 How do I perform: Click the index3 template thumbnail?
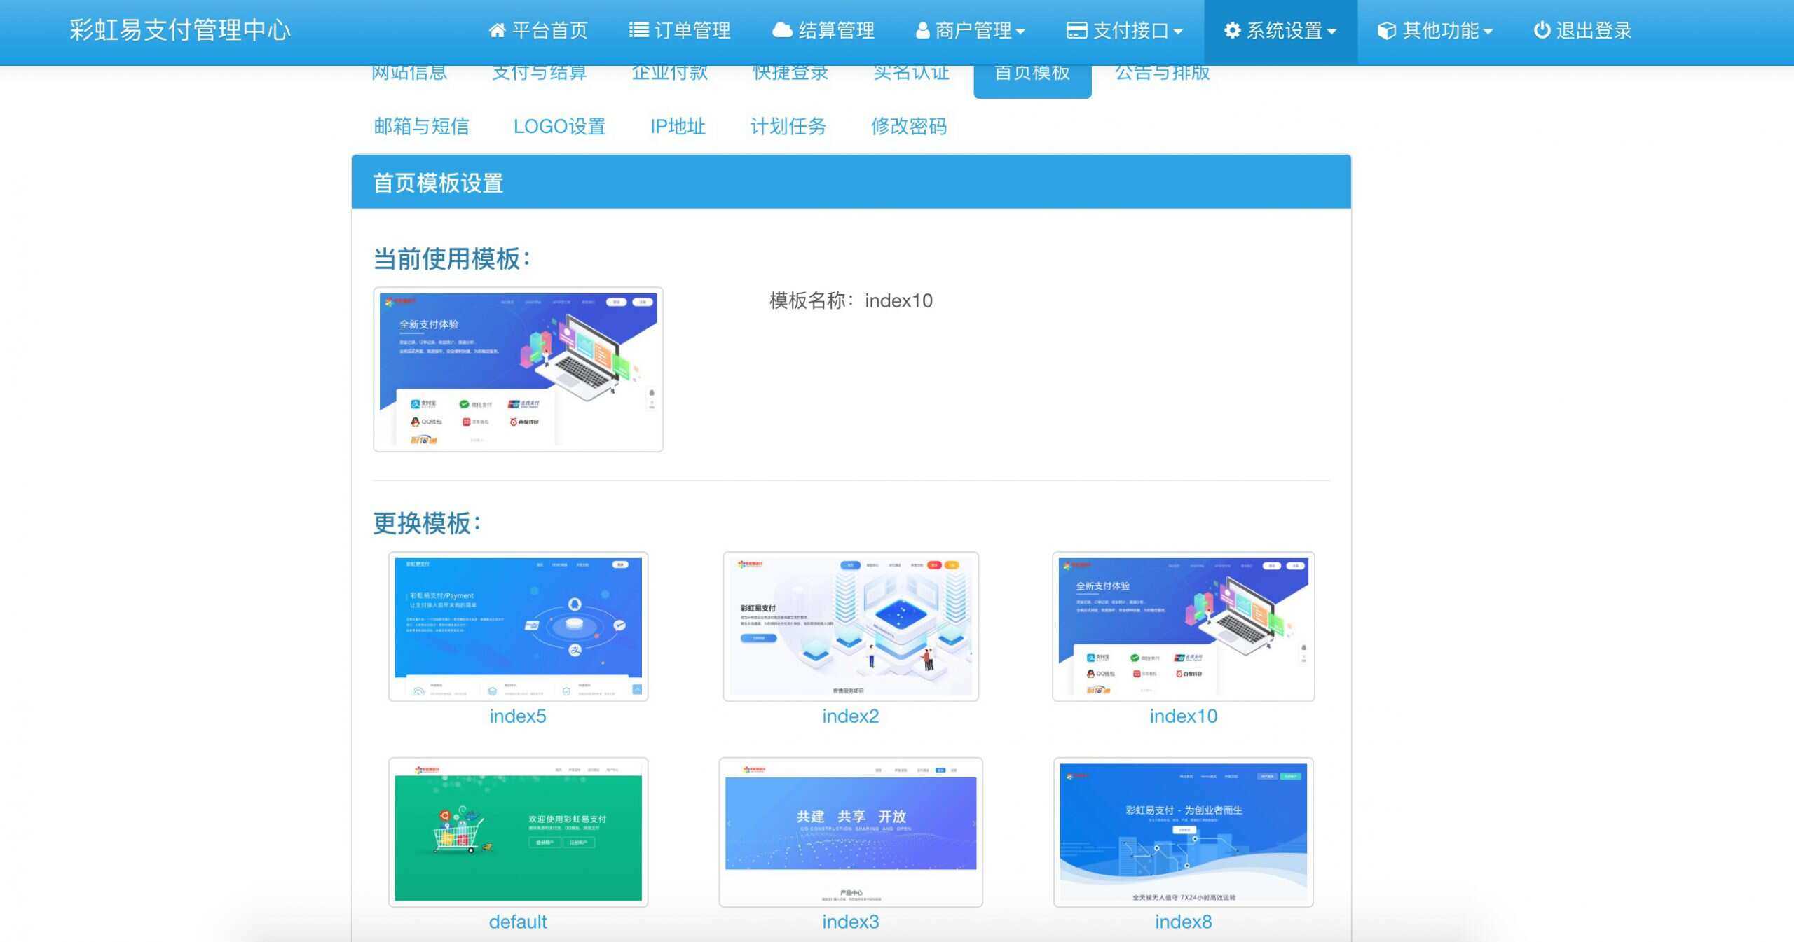[850, 831]
